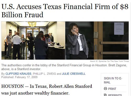The height and width of the screenshot is (96, 131).
Task: Open the PRINT text link
Action: [112, 89]
